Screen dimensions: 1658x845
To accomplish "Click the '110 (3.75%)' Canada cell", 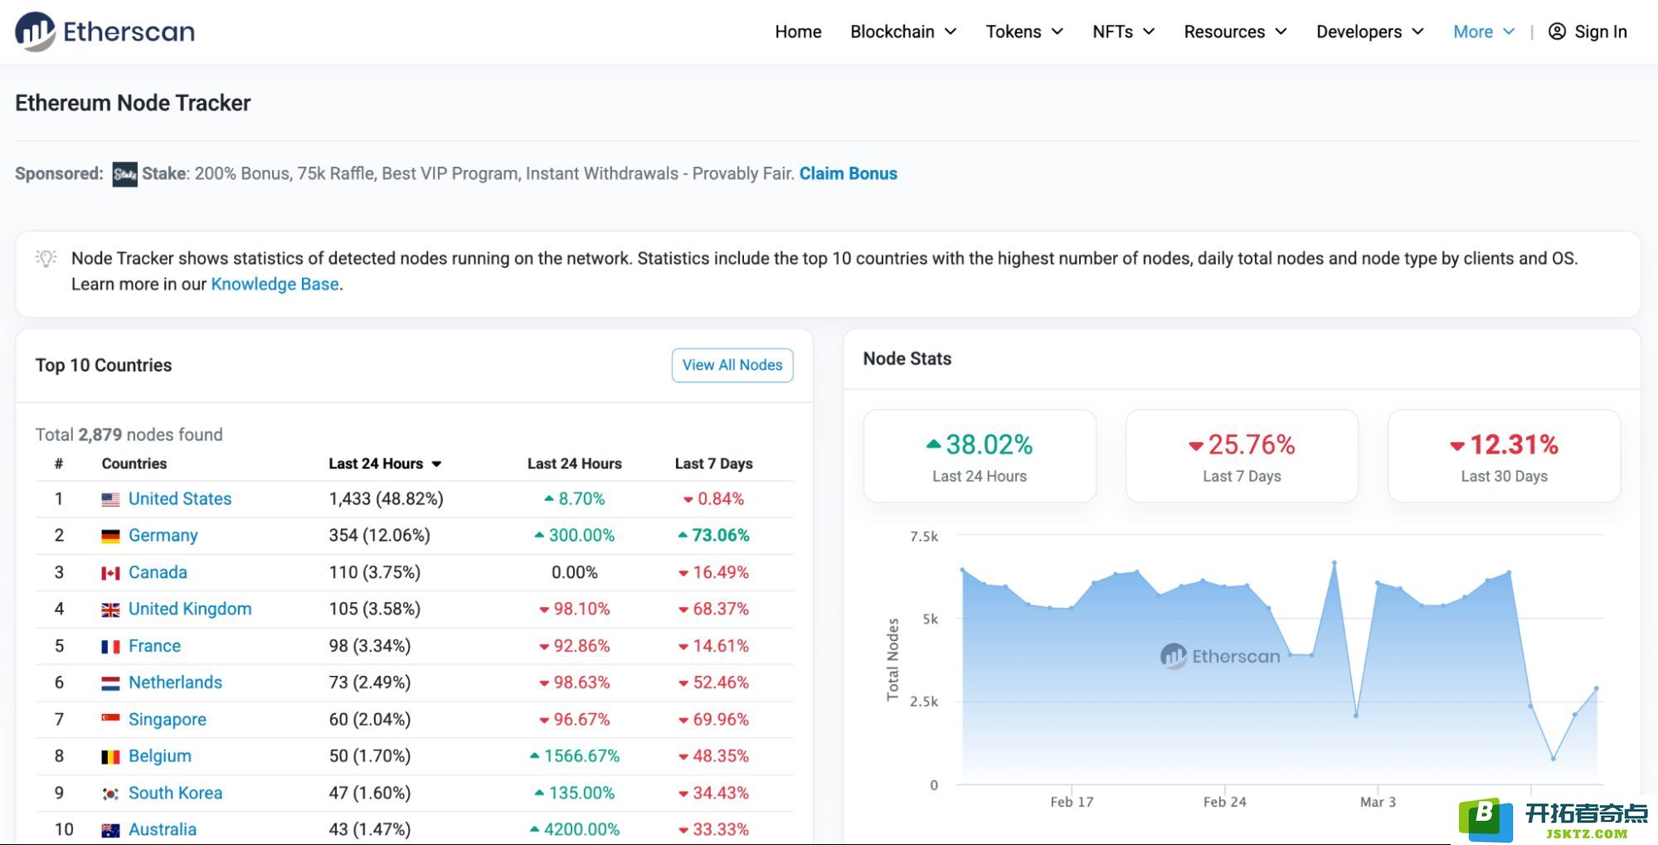I will click(x=374, y=572).
